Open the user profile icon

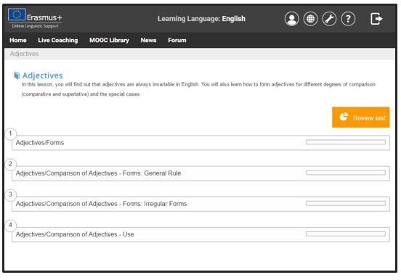click(x=291, y=19)
